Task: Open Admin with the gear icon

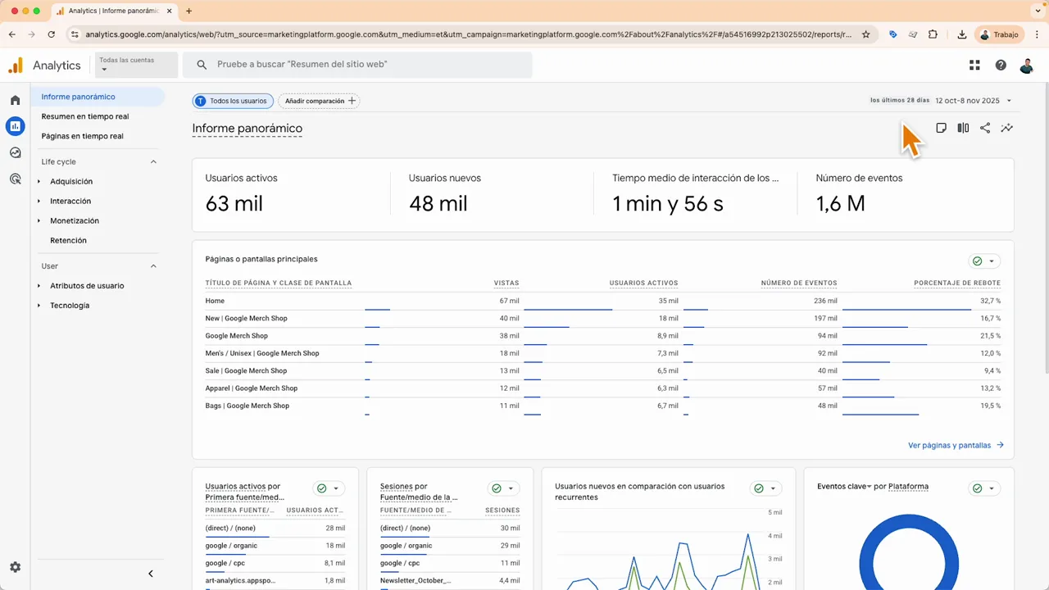Action: point(15,567)
